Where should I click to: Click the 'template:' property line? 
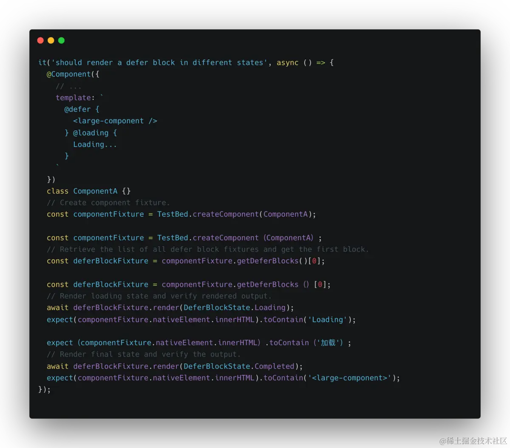[x=79, y=97]
